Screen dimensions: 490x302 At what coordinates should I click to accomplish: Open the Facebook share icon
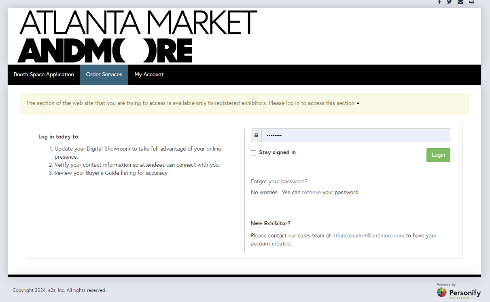(x=439, y=2)
